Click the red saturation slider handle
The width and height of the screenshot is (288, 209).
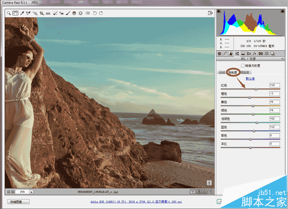[x=256, y=89]
